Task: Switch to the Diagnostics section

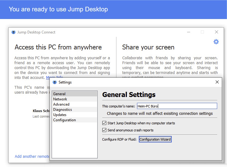Action: tap(75, 109)
